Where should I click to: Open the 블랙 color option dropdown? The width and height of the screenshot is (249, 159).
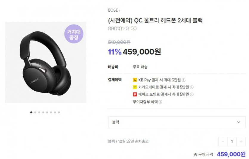pos(177,122)
